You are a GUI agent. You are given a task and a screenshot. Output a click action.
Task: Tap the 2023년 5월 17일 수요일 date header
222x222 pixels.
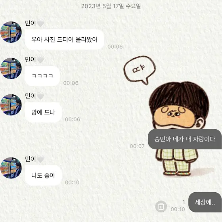[111, 6]
